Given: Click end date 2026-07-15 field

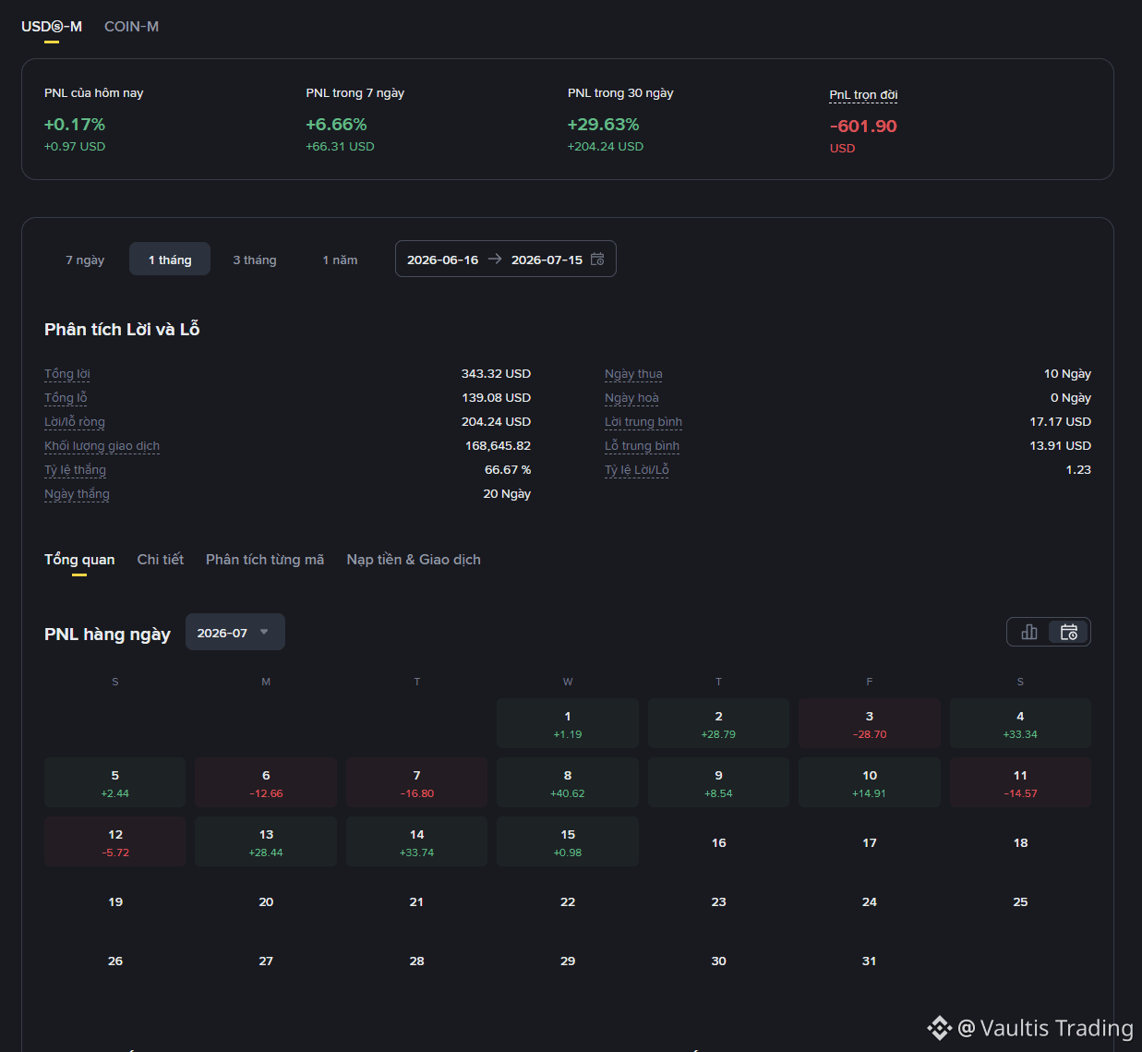Looking at the screenshot, I should pyautogui.click(x=547, y=260).
